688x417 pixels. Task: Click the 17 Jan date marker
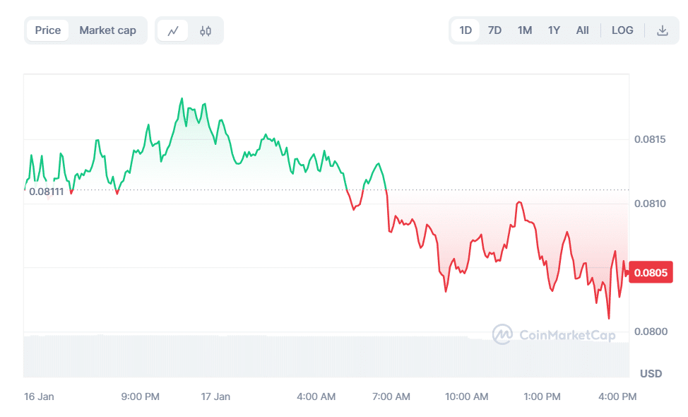point(215,397)
